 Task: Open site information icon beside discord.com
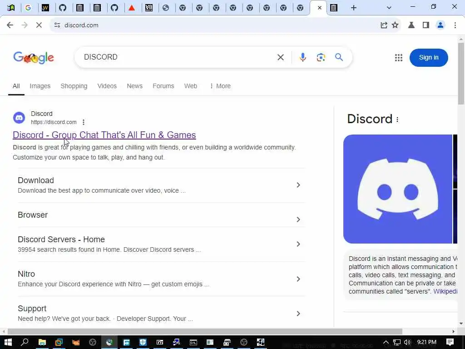pos(57,25)
